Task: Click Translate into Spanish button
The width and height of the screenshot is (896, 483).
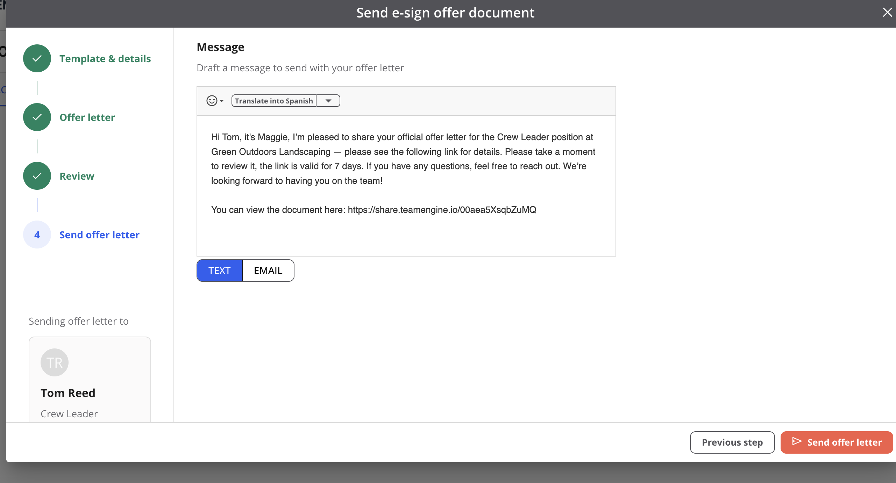Action: (x=274, y=101)
